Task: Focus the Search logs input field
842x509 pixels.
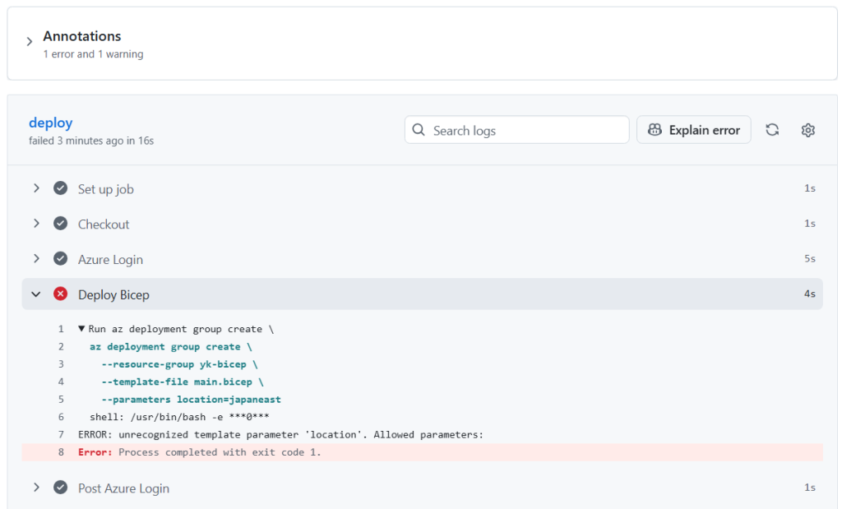Action: (x=526, y=130)
